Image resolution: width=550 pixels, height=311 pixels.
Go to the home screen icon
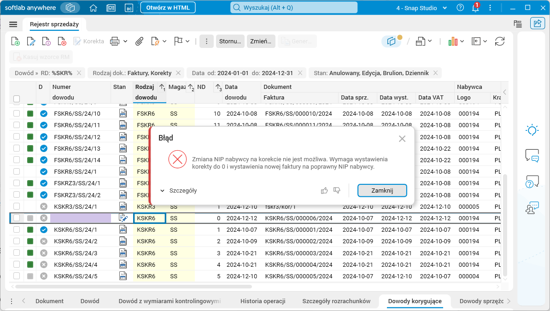coord(94,8)
